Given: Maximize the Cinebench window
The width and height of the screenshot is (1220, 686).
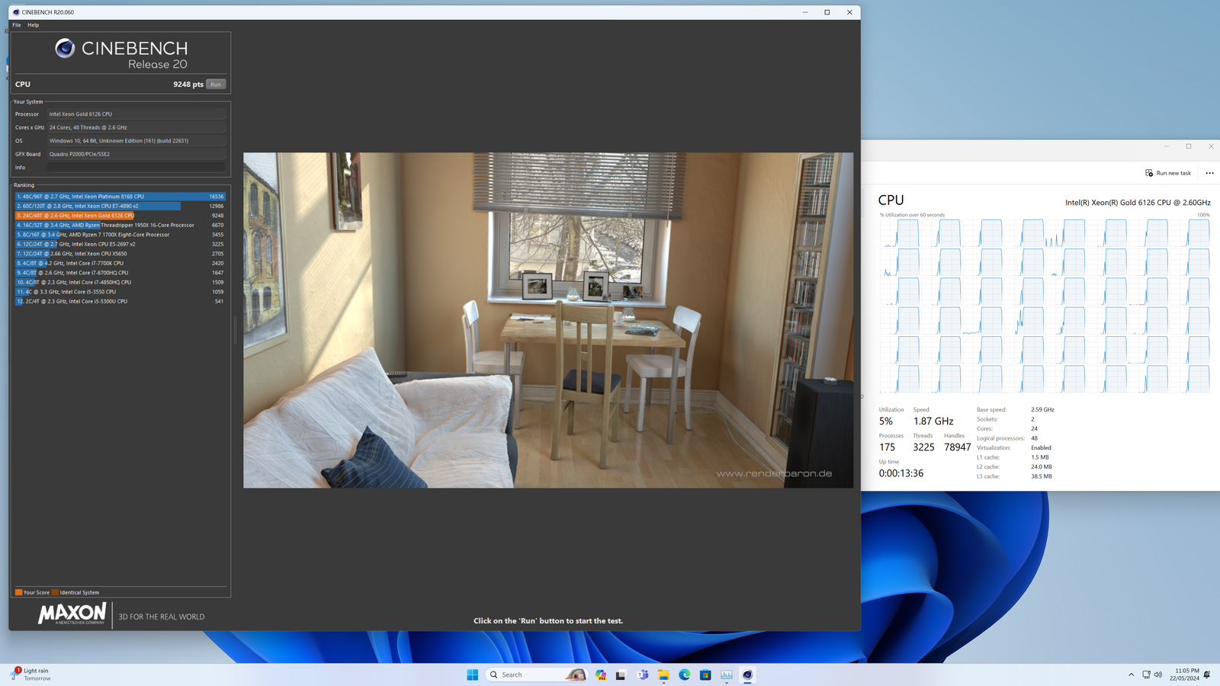Looking at the screenshot, I should [x=827, y=12].
